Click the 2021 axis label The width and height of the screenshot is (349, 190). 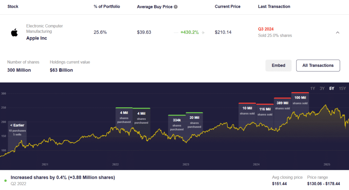pyautogui.click(x=45, y=164)
